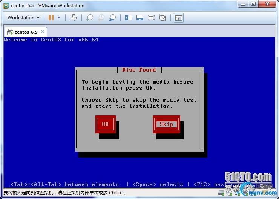Toggle the console view icon

(x=179, y=18)
